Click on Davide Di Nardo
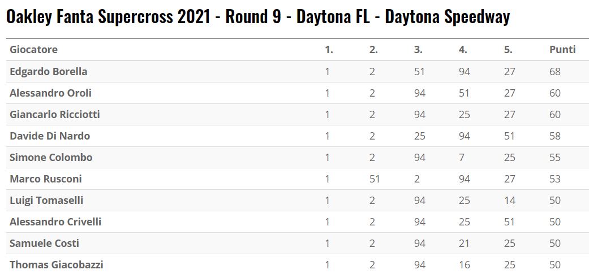The height and width of the screenshot is (274, 589). coord(50,136)
